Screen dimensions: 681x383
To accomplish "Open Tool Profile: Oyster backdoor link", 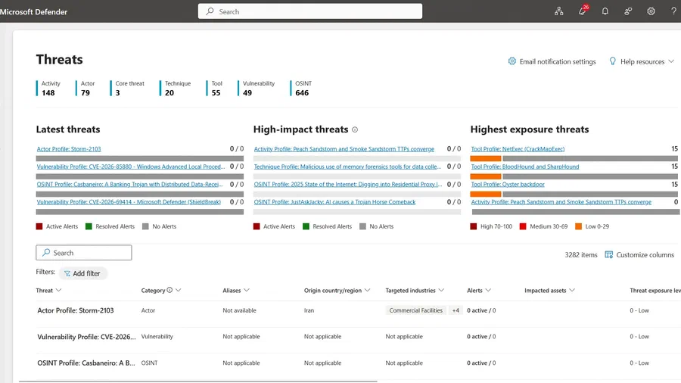I will click(508, 185).
